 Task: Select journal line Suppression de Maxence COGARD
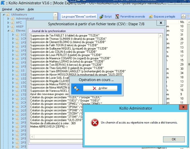coord(70,58)
